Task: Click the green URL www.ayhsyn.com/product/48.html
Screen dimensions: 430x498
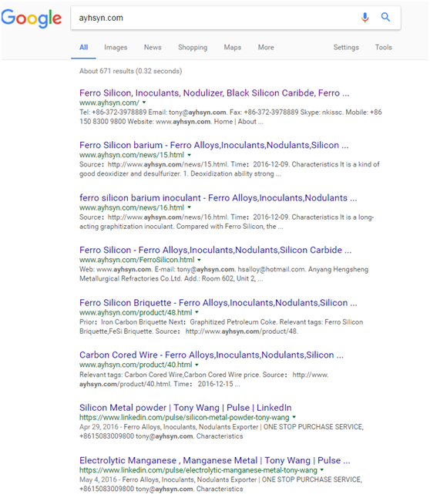Action: [x=136, y=312]
